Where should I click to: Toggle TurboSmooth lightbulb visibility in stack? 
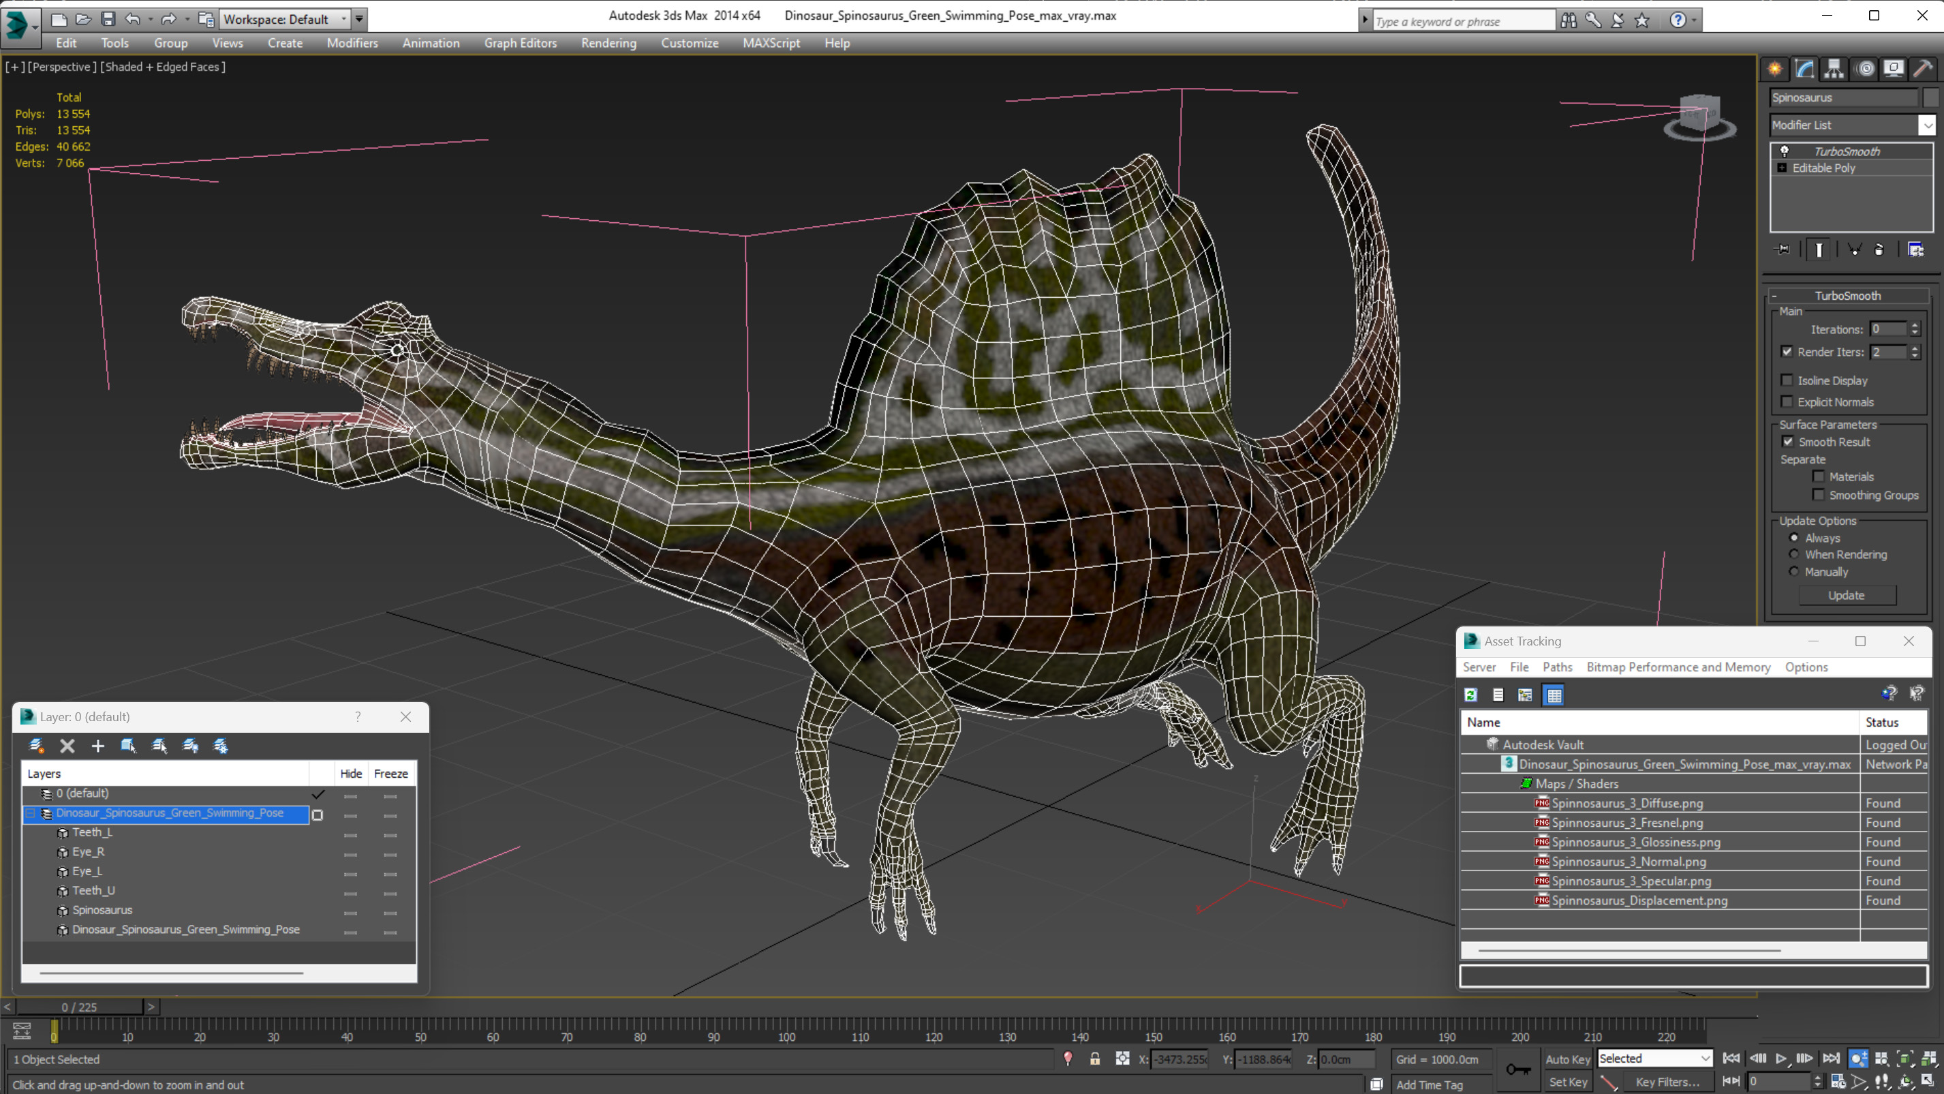(1785, 151)
